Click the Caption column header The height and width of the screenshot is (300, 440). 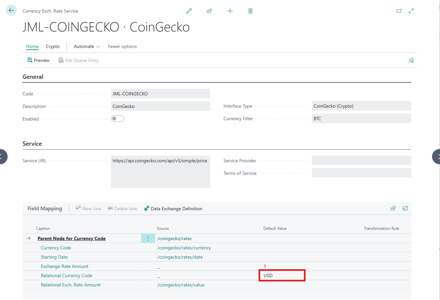[43, 228]
